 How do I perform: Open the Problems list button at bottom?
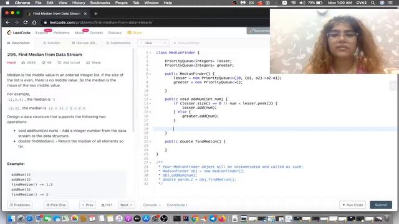pos(20,205)
